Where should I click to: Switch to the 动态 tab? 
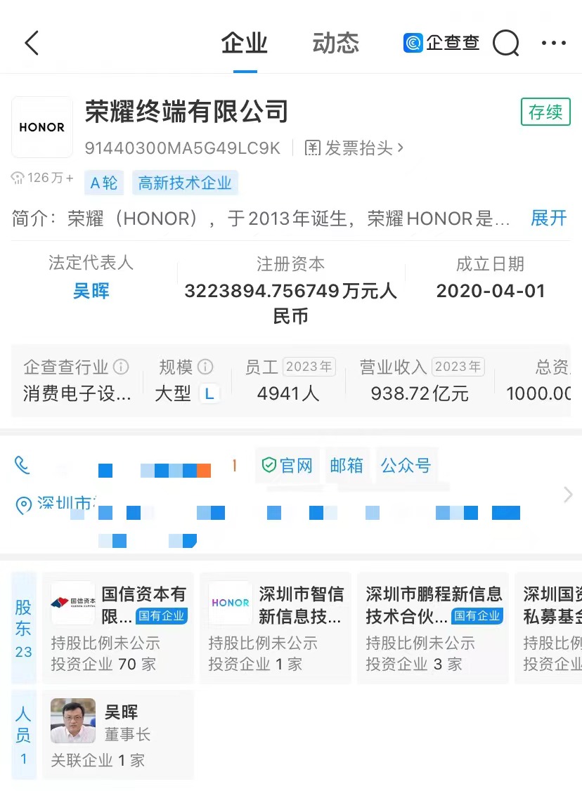click(x=336, y=43)
